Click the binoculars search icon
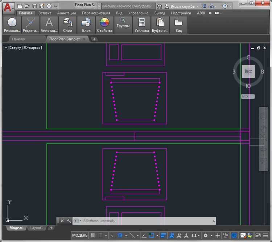This screenshot has height=242, width=272. 159,6
